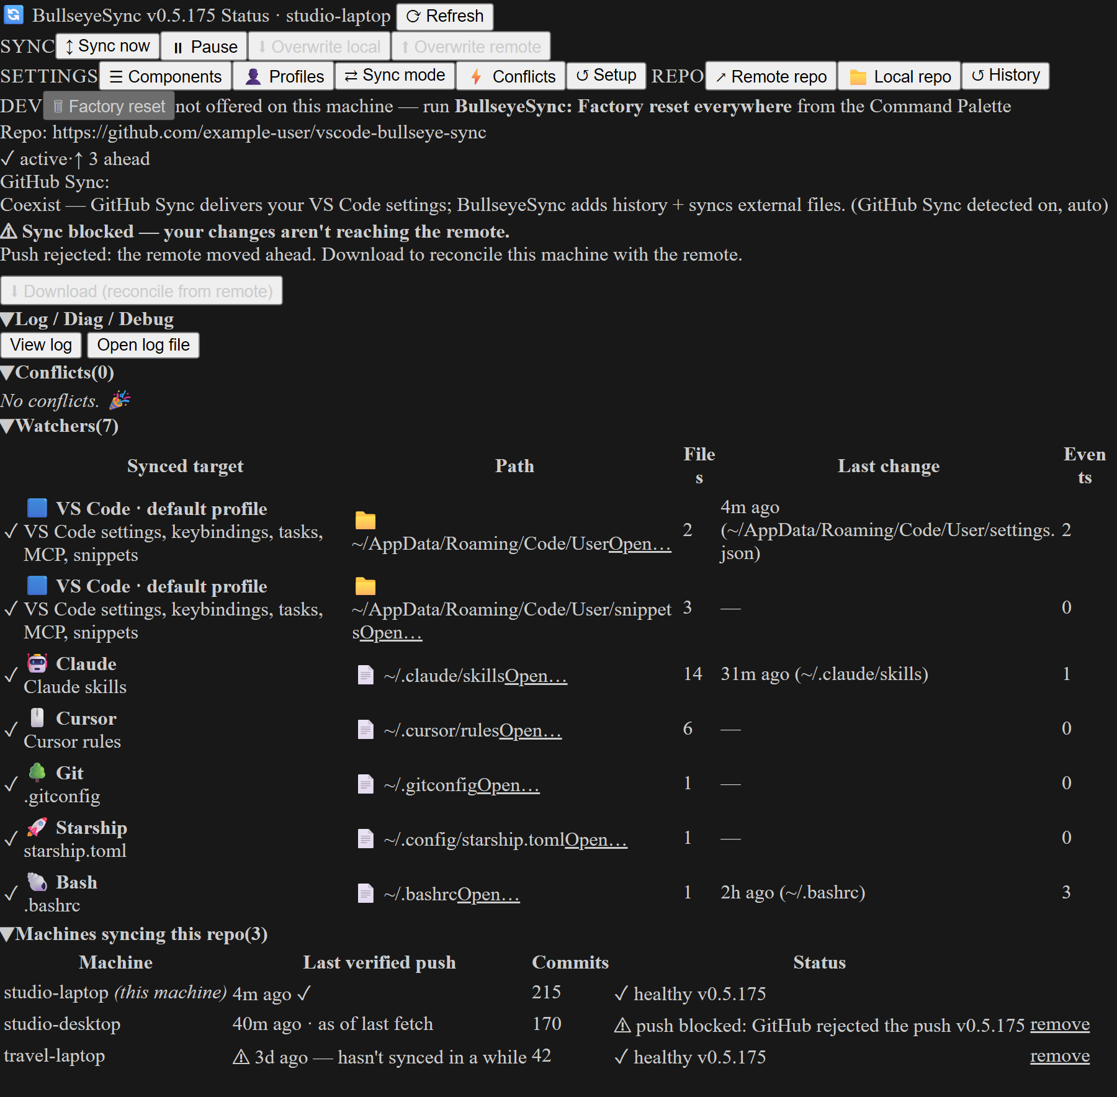The width and height of the screenshot is (1117, 1097).
Task: Open the Profiles settings
Action: 284,76
